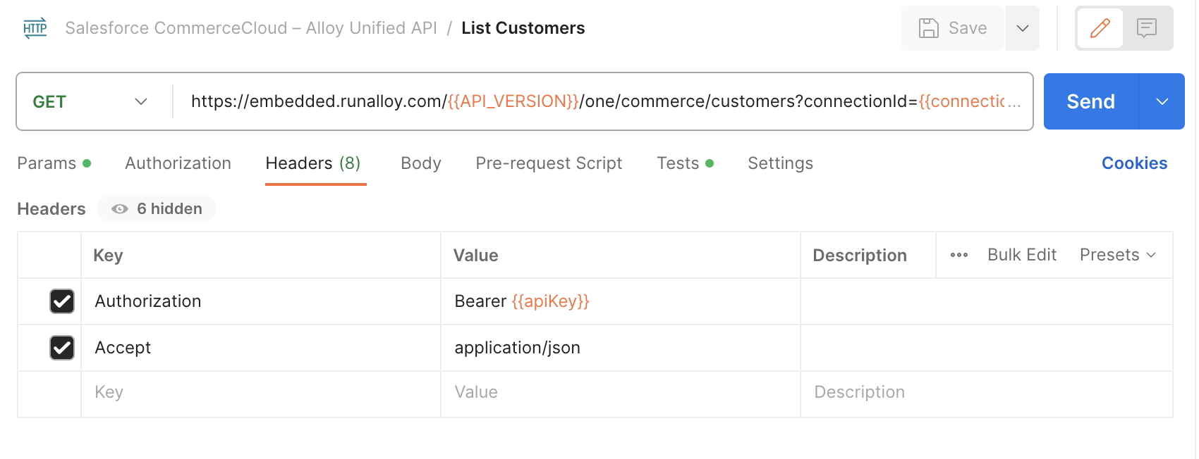Show the 6 hidden headers
The image size is (1199, 459).
point(157,209)
